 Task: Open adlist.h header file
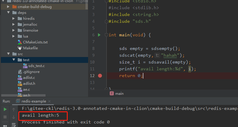(x=29, y=83)
